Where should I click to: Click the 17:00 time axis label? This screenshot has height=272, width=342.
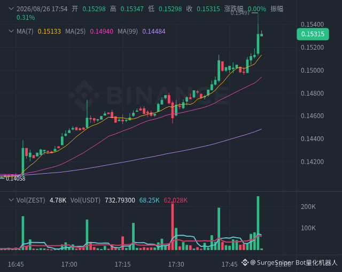(69, 265)
